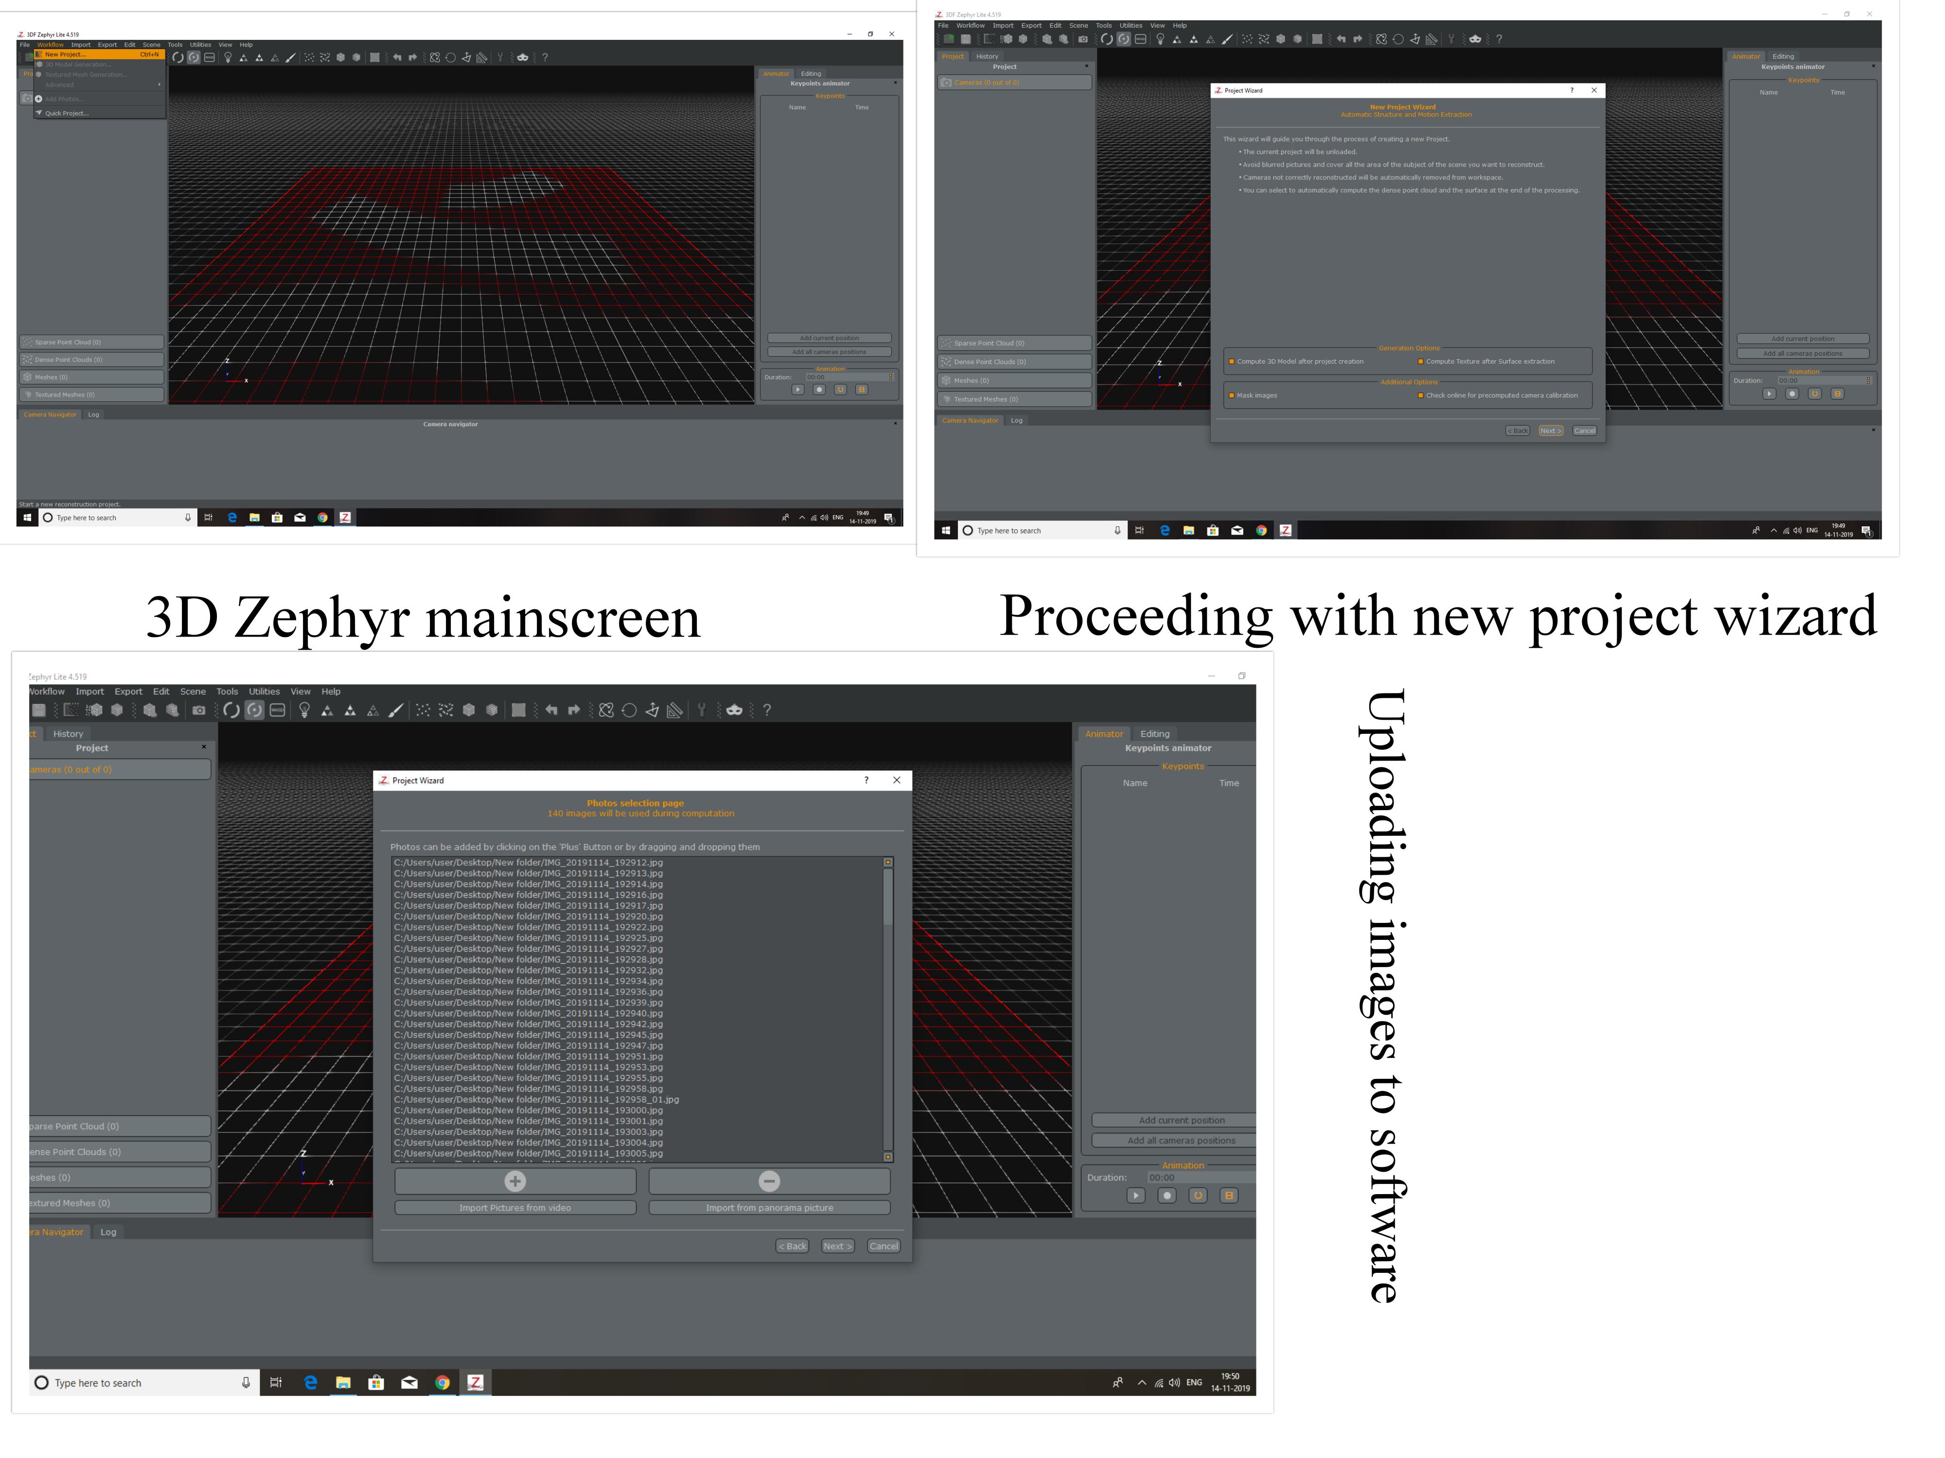The width and height of the screenshot is (1945, 1458).
Task: Toggle Check online for precomputed camera calibration
Action: (x=1498, y=396)
